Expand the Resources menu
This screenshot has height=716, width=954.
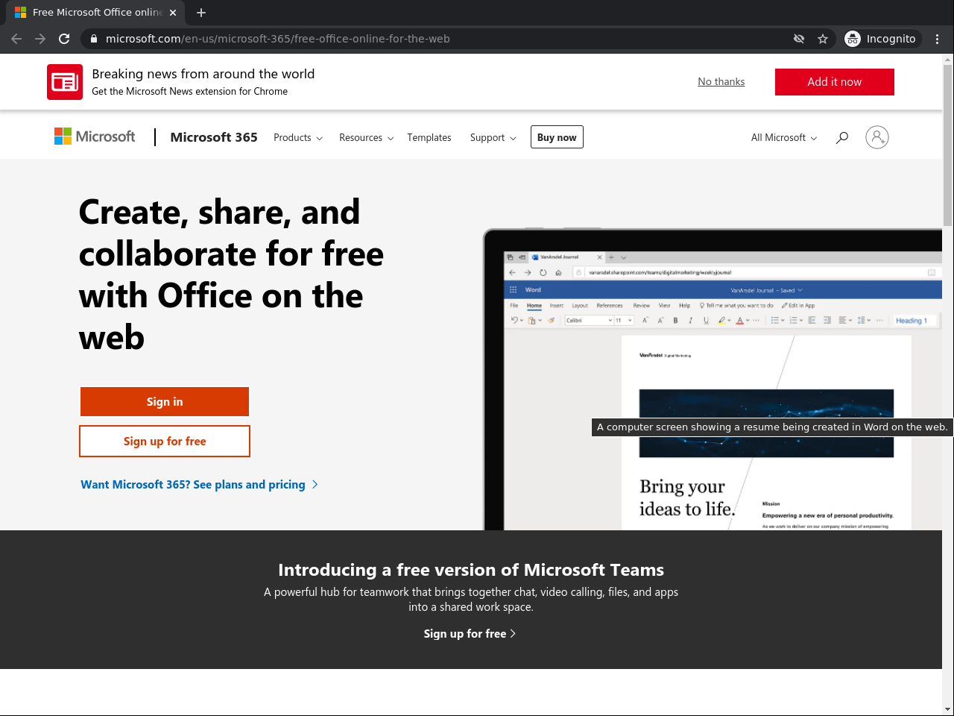366,138
